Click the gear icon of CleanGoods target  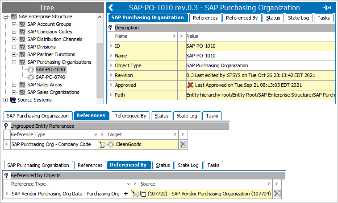(x=111, y=144)
